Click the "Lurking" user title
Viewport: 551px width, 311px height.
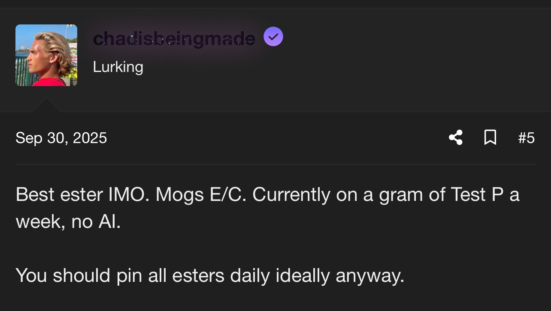pyautogui.click(x=118, y=67)
